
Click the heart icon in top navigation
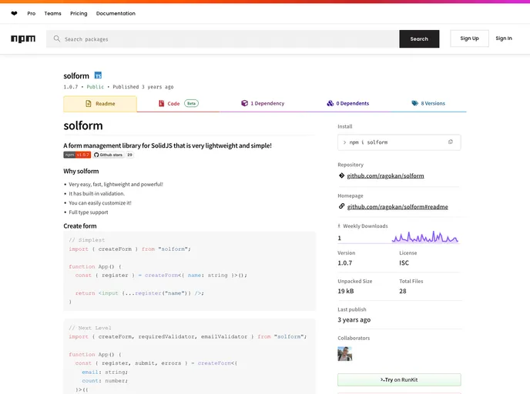(x=14, y=14)
